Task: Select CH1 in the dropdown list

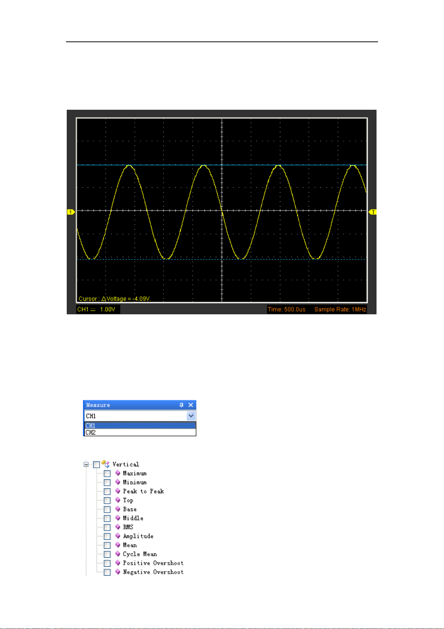Action: pyautogui.click(x=140, y=426)
